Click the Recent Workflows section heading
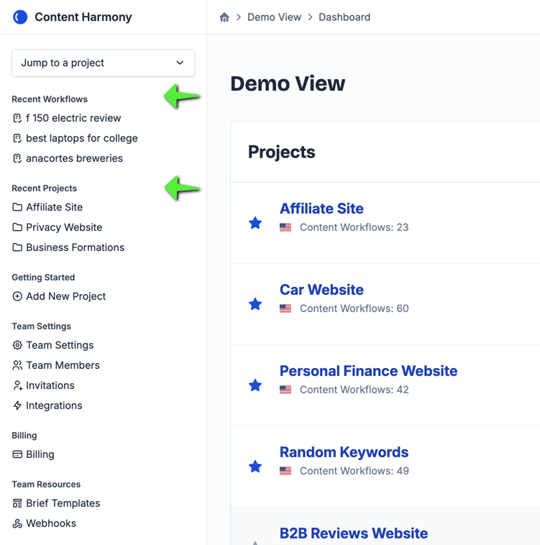540x545 pixels. 50,99
